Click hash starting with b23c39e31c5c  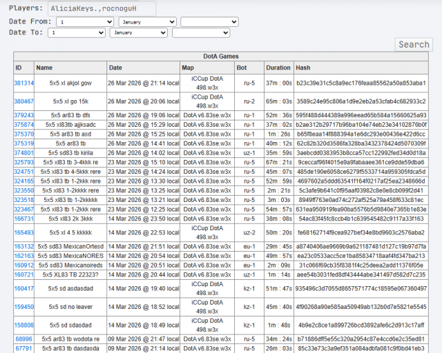pyautogui.click(x=361, y=83)
